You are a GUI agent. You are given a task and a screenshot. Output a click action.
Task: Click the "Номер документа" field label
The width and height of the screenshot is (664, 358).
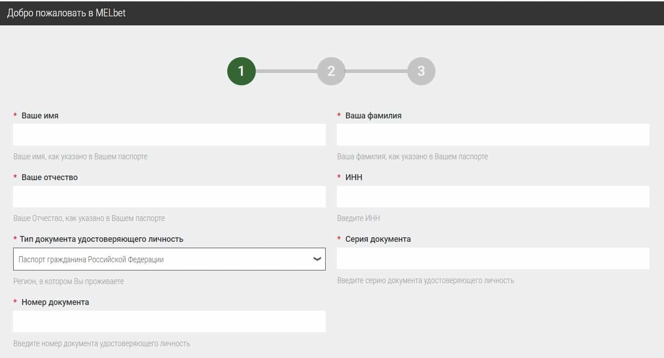point(55,302)
